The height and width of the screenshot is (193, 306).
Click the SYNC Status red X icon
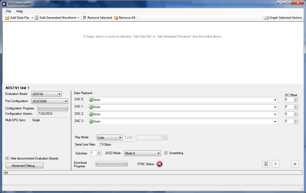click(x=159, y=164)
